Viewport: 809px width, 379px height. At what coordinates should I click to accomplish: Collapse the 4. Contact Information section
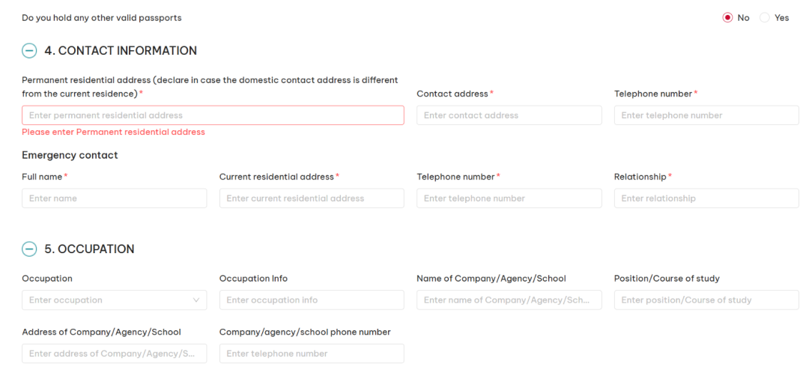(x=29, y=51)
